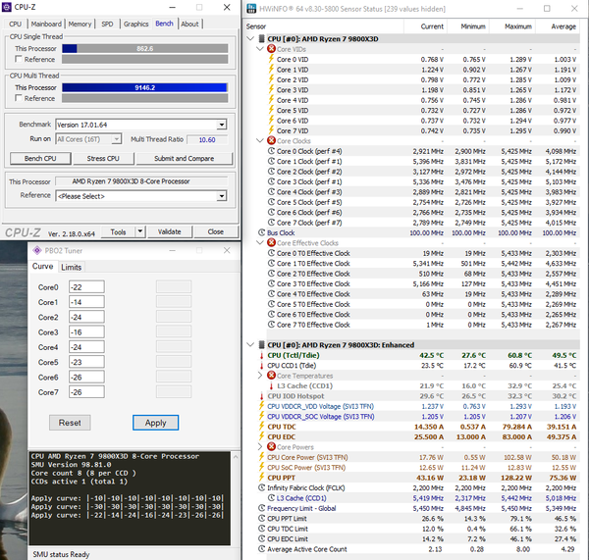The height and width of the screenshot is (560, 589).
Task: Expand the Core Temperatures group
Action: pos(260,376)
